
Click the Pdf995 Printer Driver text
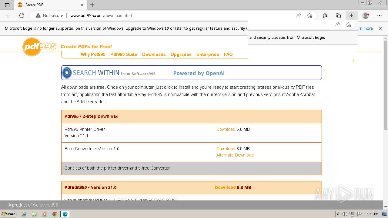pyautogui.click(x=85, y=129)
